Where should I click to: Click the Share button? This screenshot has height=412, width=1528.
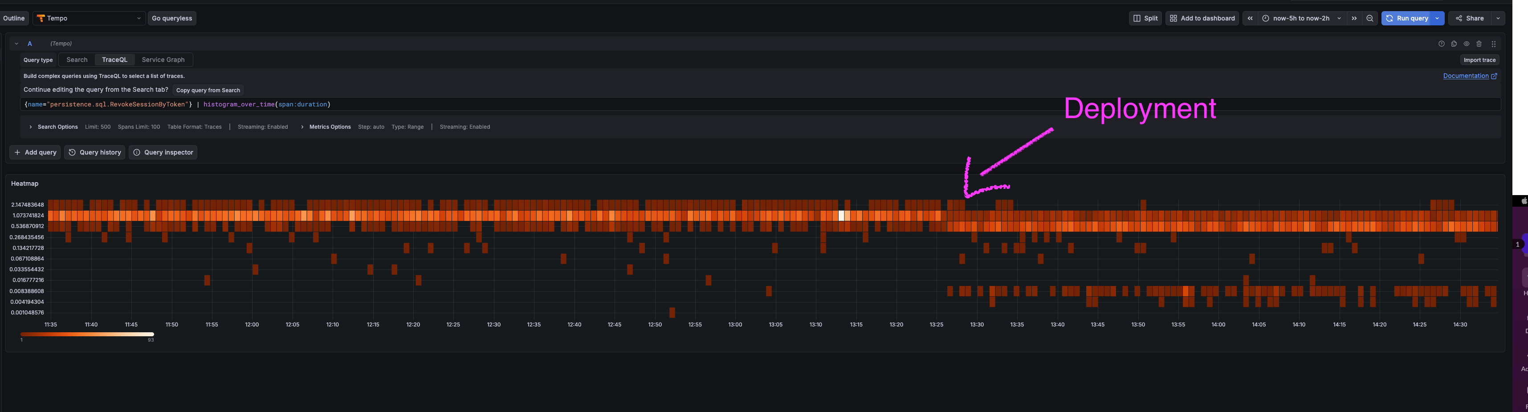tap(1470, 18)
